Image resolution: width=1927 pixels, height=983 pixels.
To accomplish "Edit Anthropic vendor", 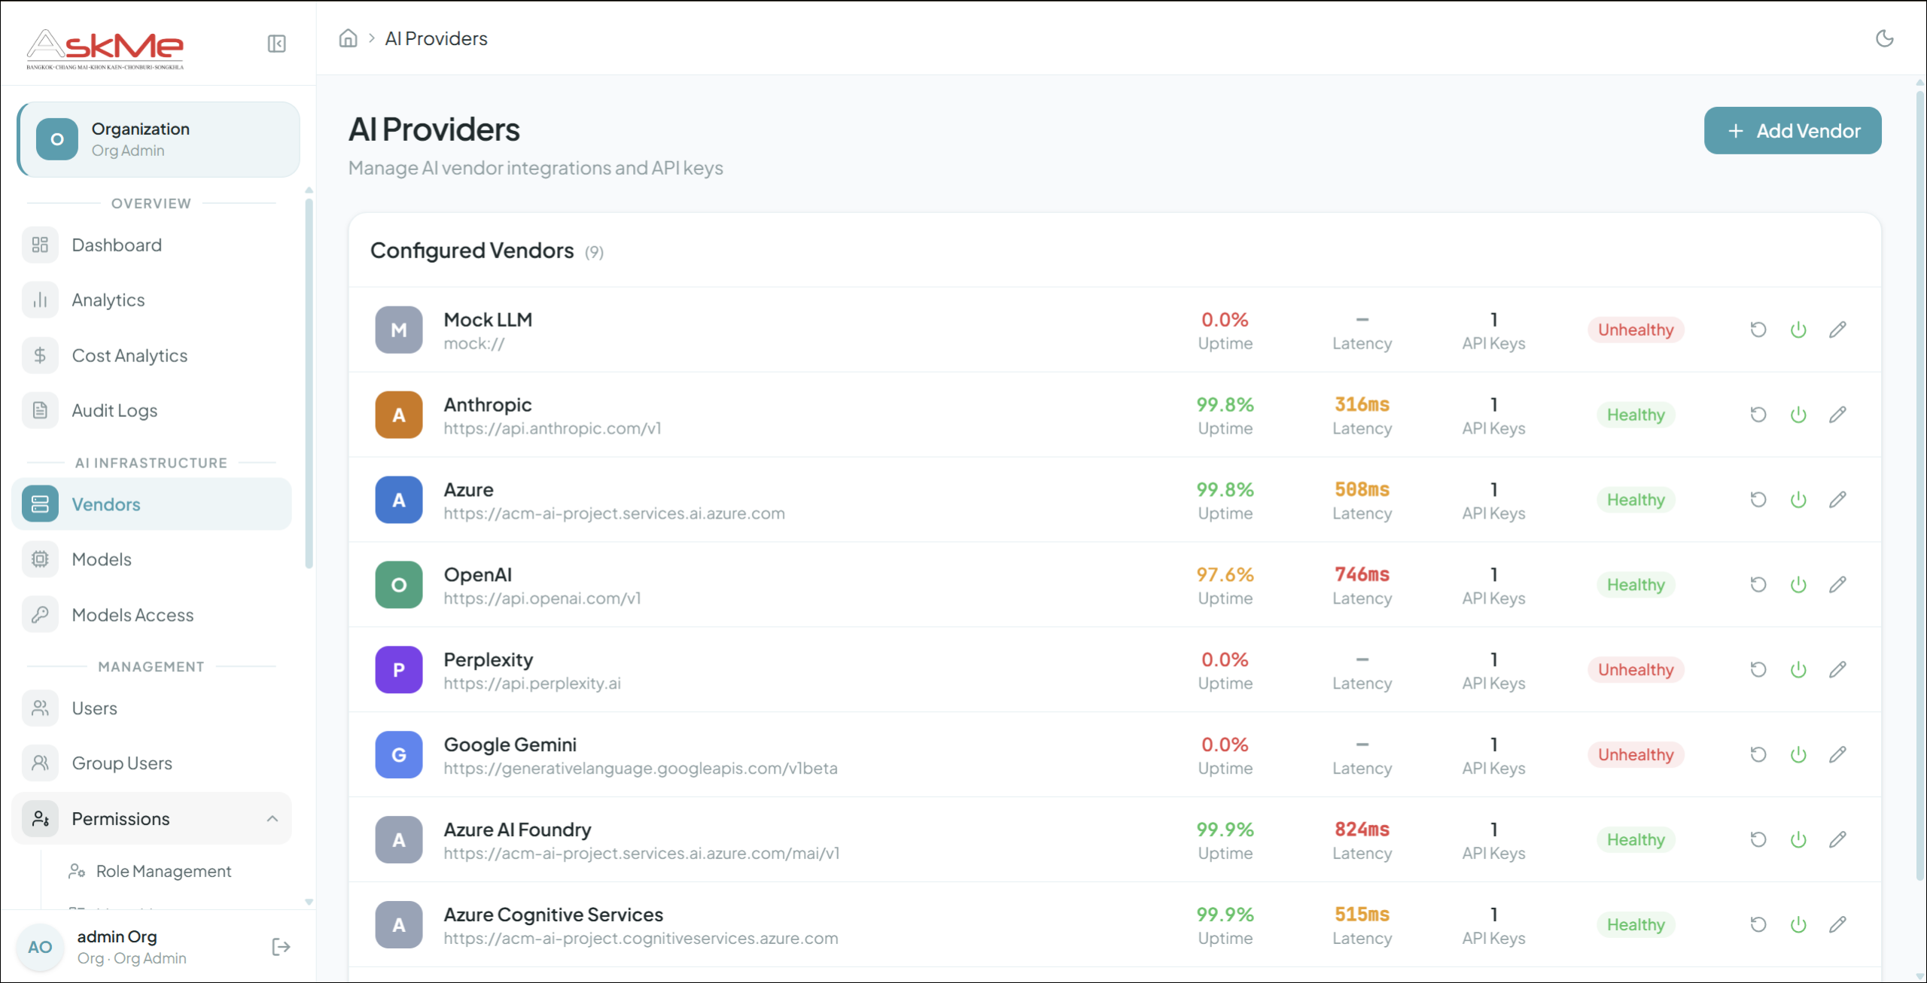I will [1837, 415].
